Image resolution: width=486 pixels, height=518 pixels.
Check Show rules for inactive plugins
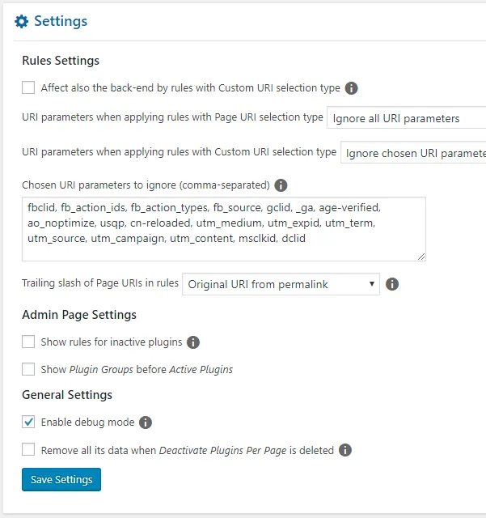click(x=29, y=342)
